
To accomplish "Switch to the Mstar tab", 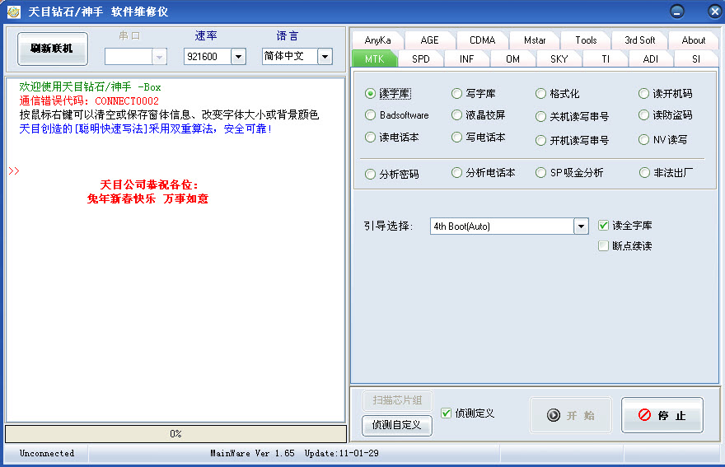I will pyautogui.click(x=535, y=40).
